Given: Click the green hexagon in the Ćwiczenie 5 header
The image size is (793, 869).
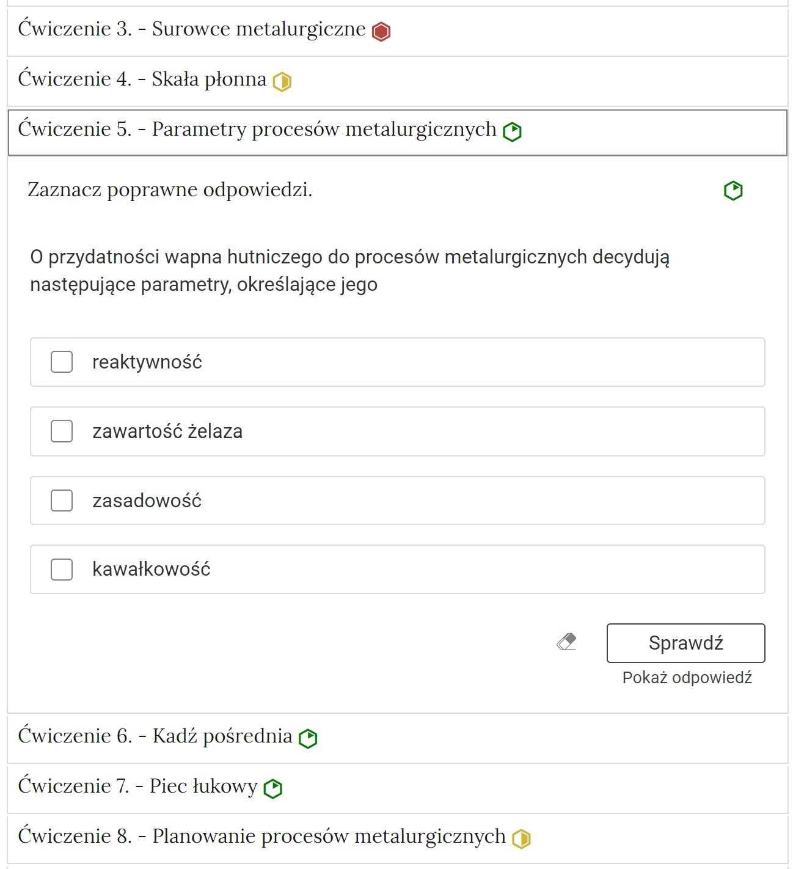Looking at the screenshot, I should pos(513,130).
